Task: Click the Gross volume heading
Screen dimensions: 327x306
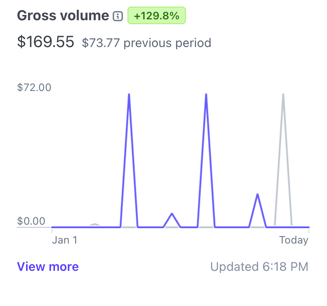Action: point(63,15)
